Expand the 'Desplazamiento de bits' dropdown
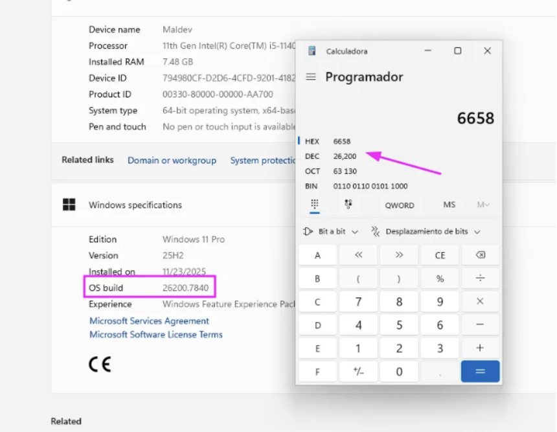 pos(426,231)
